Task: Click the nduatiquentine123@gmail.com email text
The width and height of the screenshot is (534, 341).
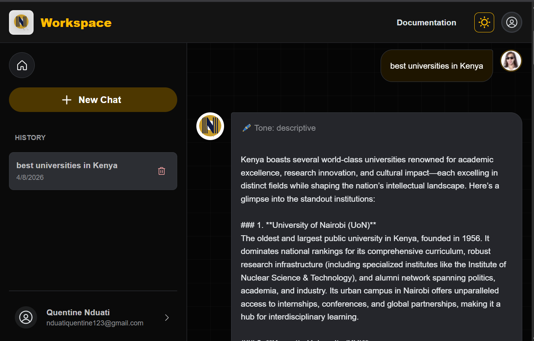Action: tap(95, 323)
